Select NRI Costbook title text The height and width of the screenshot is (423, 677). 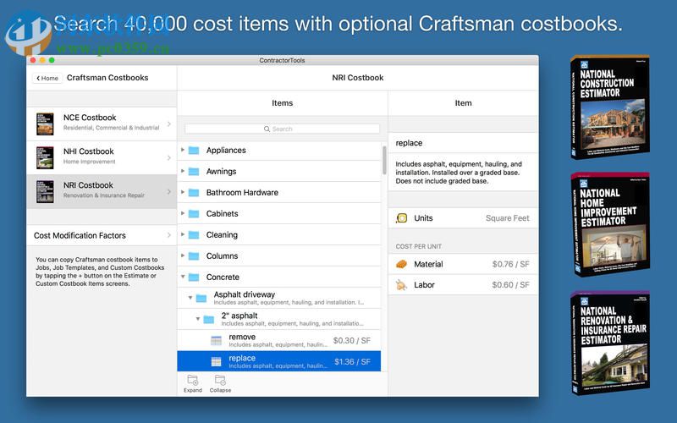click(x=88, y=185)
